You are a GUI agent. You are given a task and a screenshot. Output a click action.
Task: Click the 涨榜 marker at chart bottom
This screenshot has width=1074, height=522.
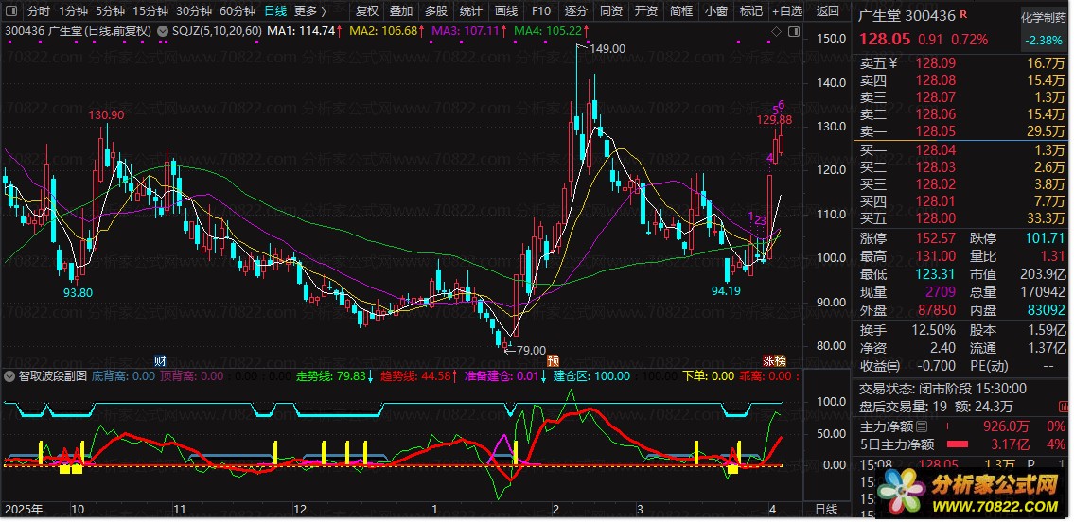click(x=774, y=360)
